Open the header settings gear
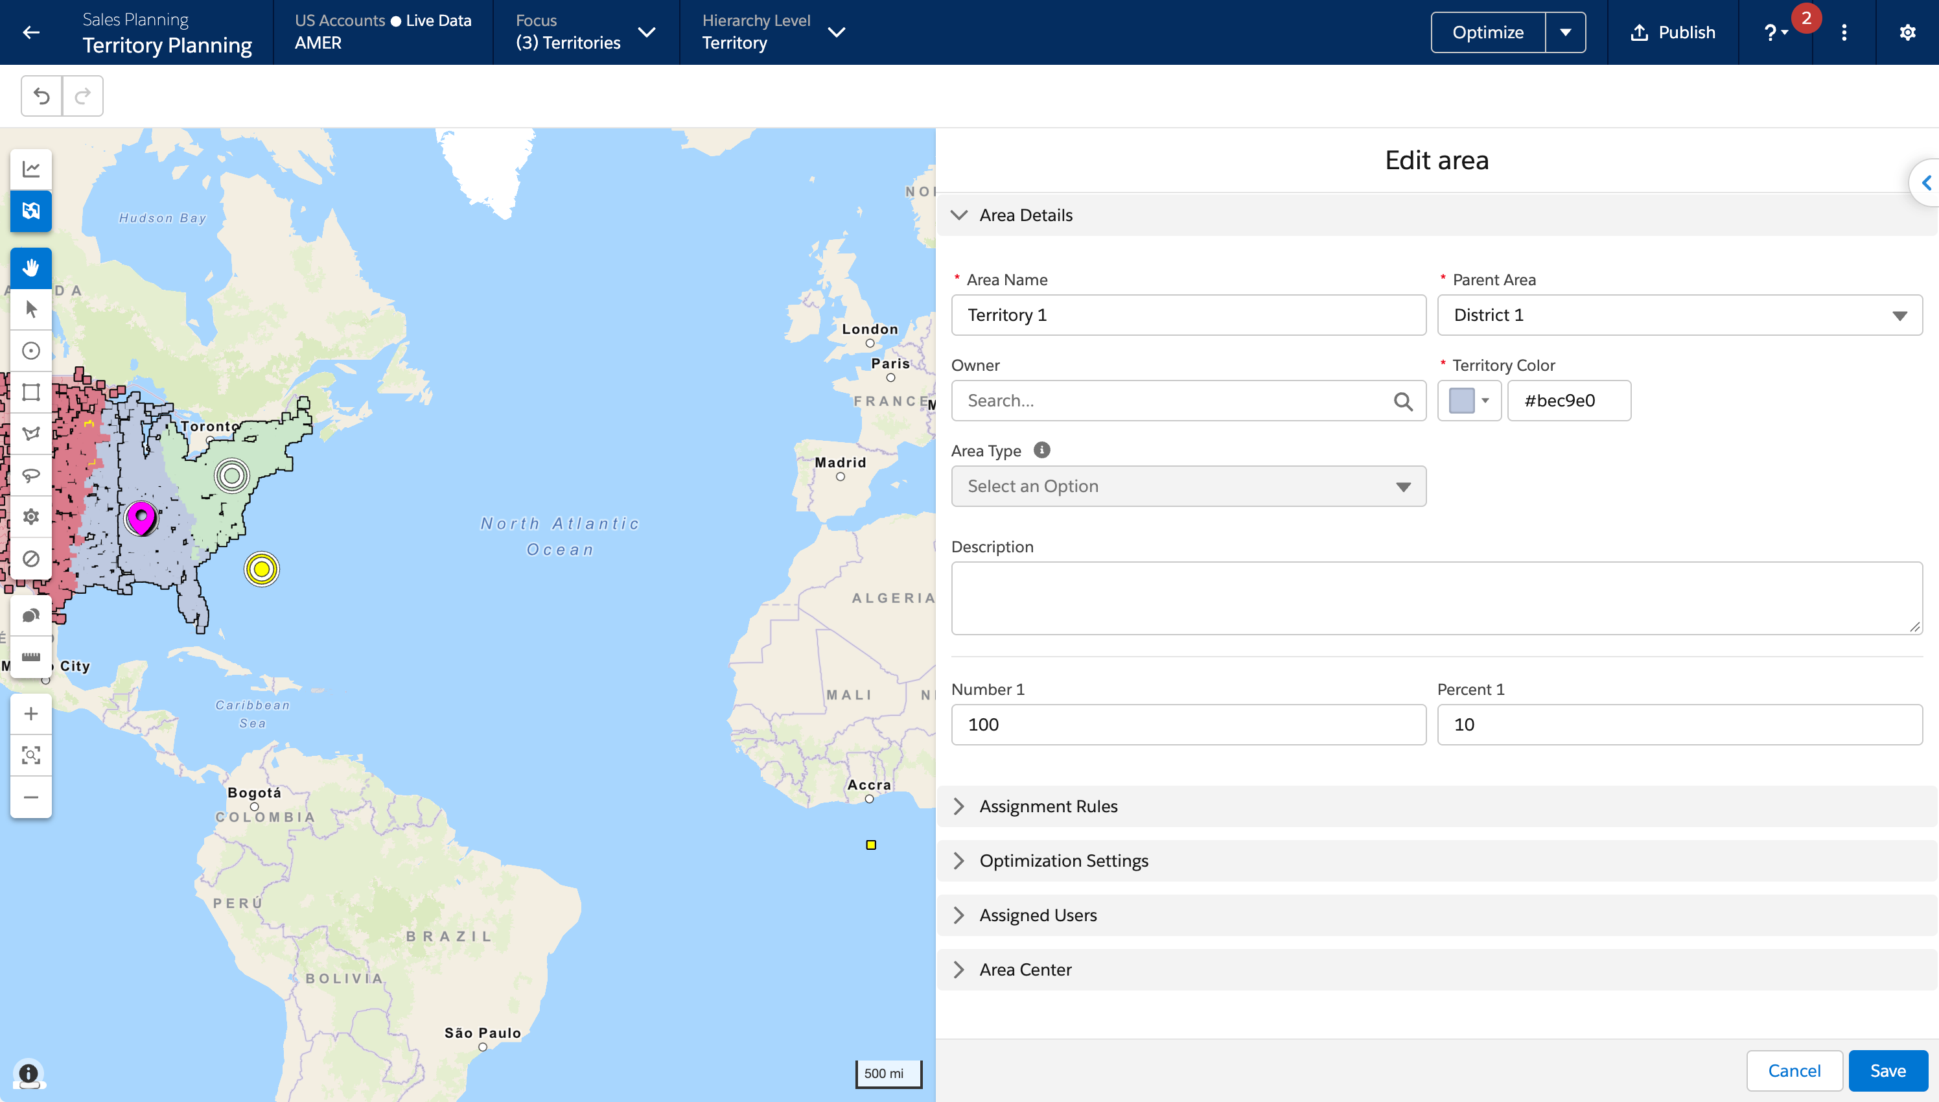The width and height of the screenshot is (1939, 1102). click(1907, 32)
